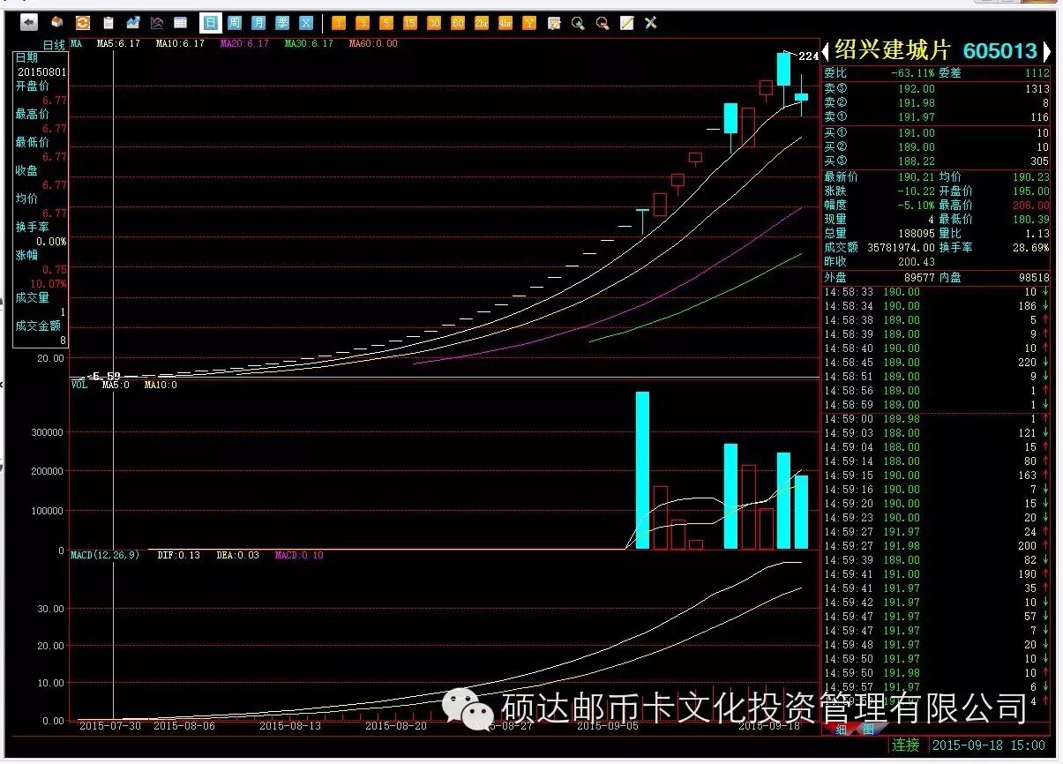This screenshot has height=764, width=1063.
Task: Click the tallest cyan volume bar
Action: click(x=642, y=470)
